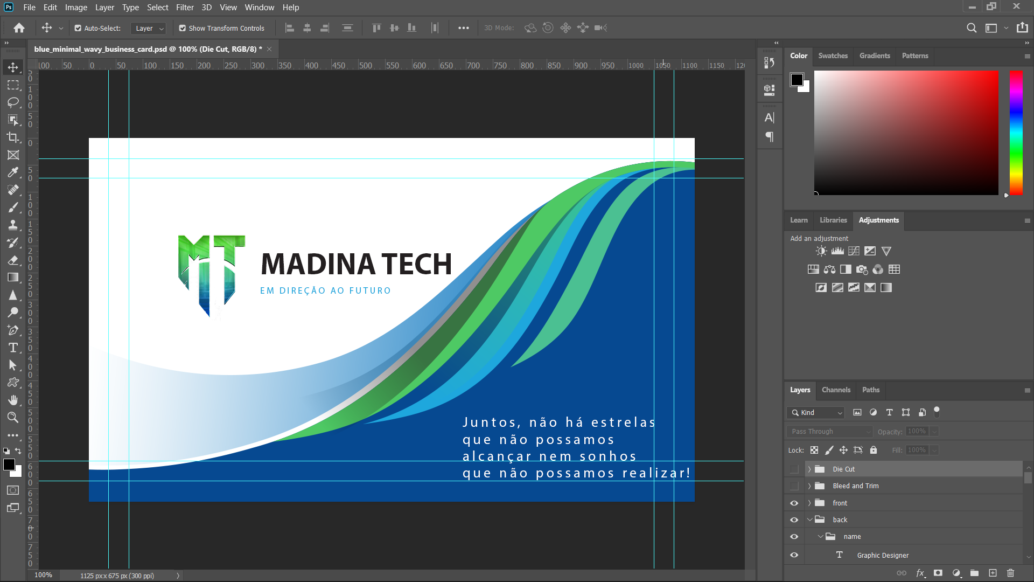Viewport: 1034px width, 582px height.
Task: Disable Show Transform Controls checkbox
Action: (183, 28)
